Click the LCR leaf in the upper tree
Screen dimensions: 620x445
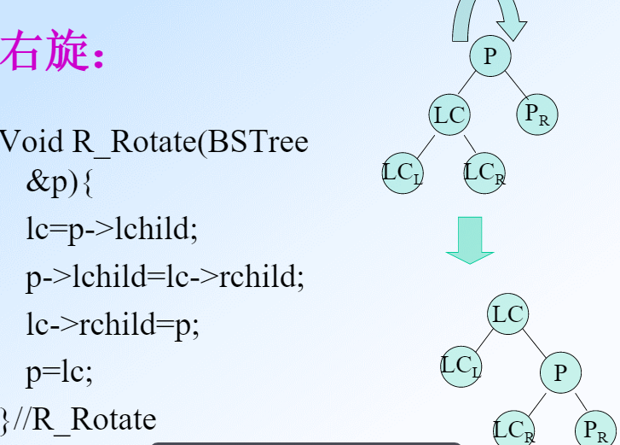click(x=484, y=173)
